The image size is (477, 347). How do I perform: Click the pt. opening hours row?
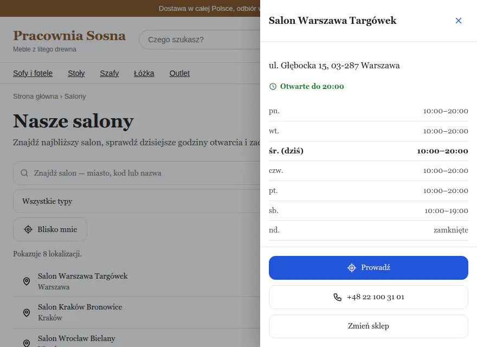(x=369, y=191)
